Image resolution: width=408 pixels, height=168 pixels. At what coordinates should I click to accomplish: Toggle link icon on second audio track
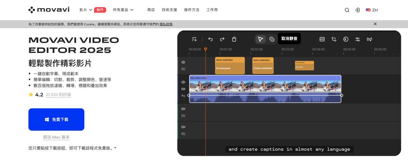pyautogui.click(x=183, y=134)
